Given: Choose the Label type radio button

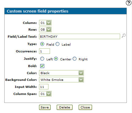Looking at the screenshot, I should point(58,44).
